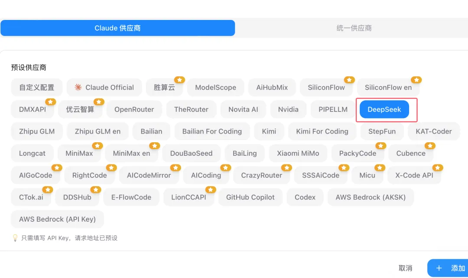Select the Zhipu GLM en provider

97,131
